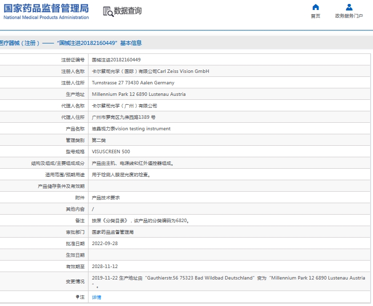Click the 备注 row label
This screenshot has height=306, width=373.
pos(80,221)
